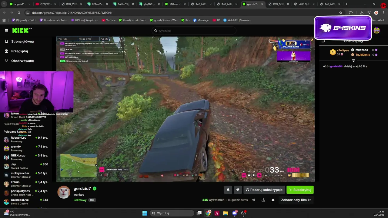
Task: Open parisplatynov recommended channel
Action: pos(26,193)
